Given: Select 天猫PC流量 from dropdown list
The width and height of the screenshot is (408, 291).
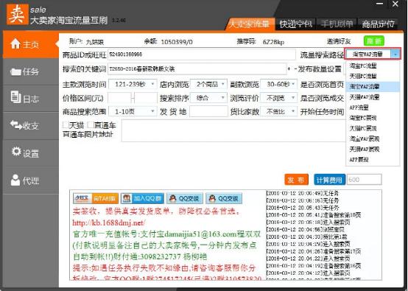Looking at the screenshot, I should point(373,76).
